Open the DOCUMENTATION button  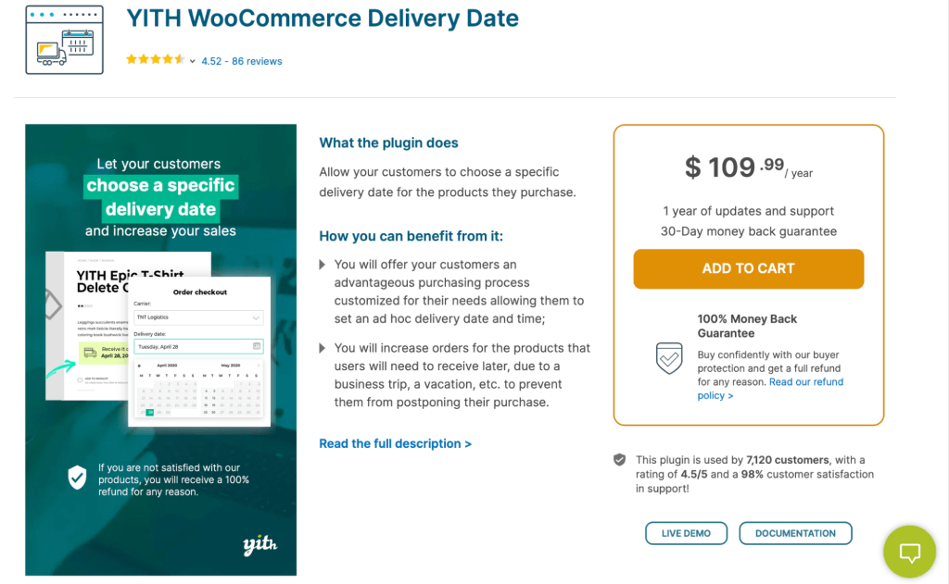[795, 533]
